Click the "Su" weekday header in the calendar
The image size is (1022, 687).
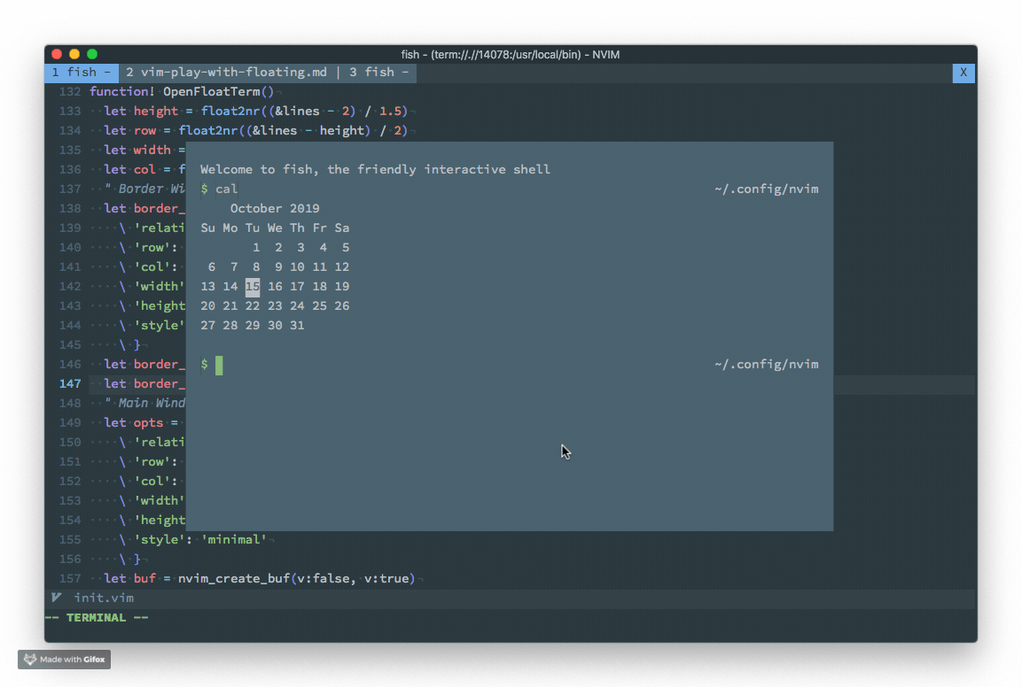tap(208, 228)
